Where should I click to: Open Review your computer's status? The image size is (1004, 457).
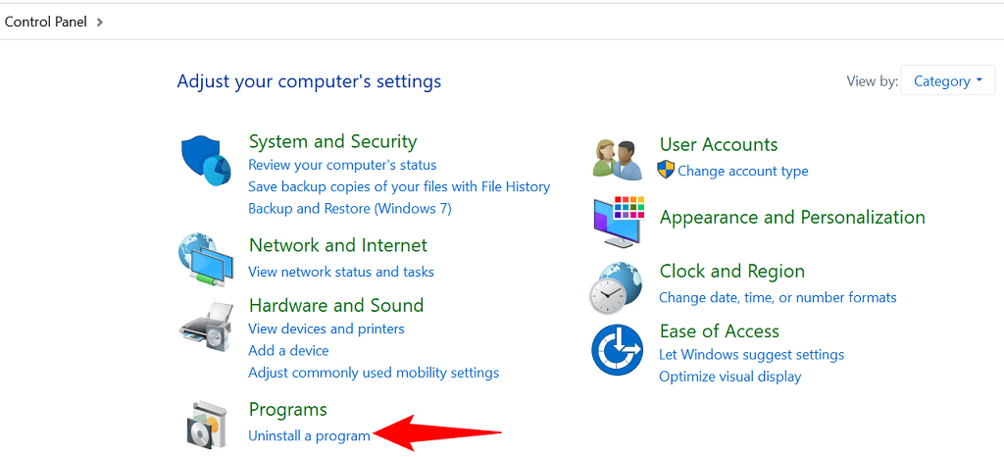coord(342,165)
